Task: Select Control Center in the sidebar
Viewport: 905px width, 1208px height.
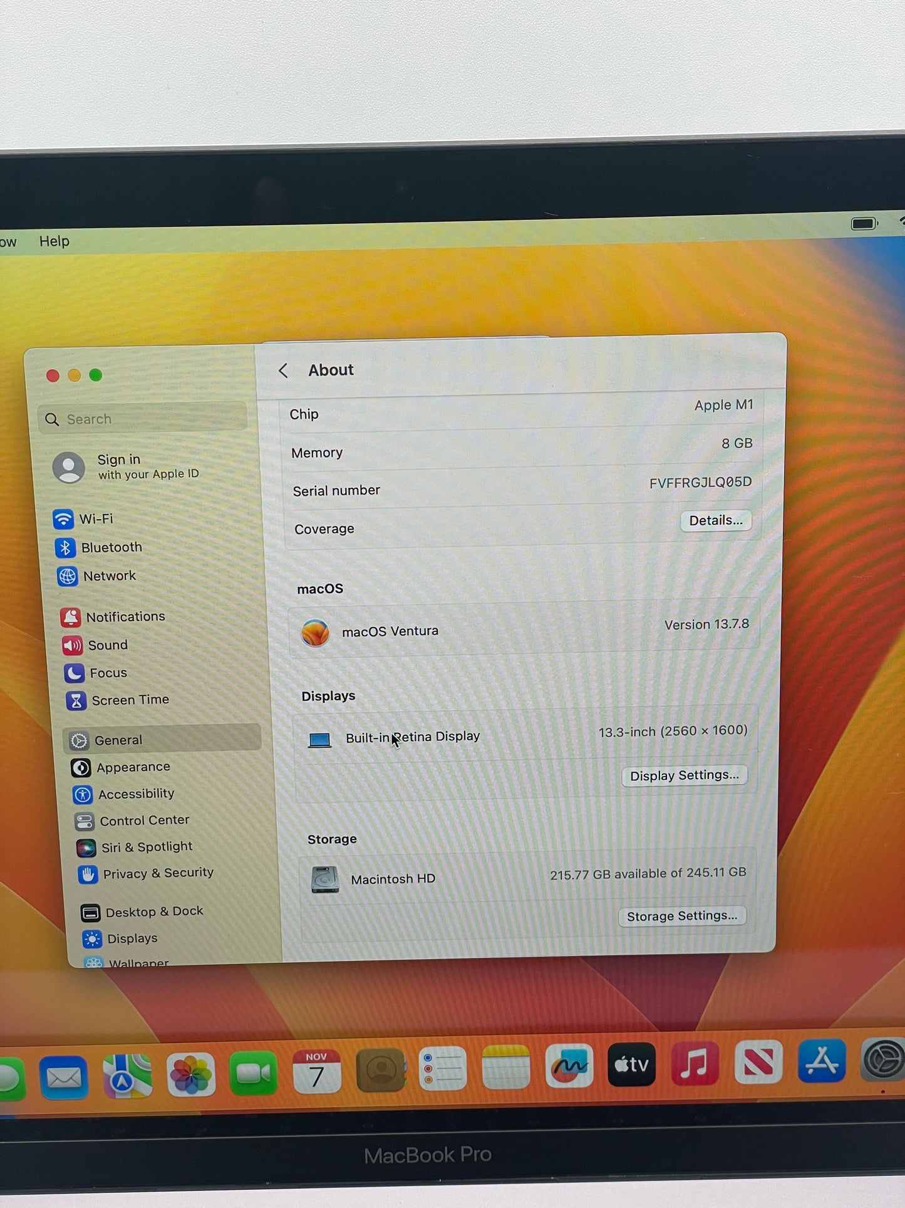Action: pos(132,821)
